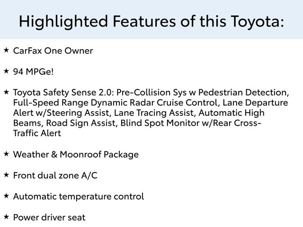Click the star beside Automatic temperature control
Image resolution: width=303 pixels, height=227 pixels.
(x=6, y=195)
